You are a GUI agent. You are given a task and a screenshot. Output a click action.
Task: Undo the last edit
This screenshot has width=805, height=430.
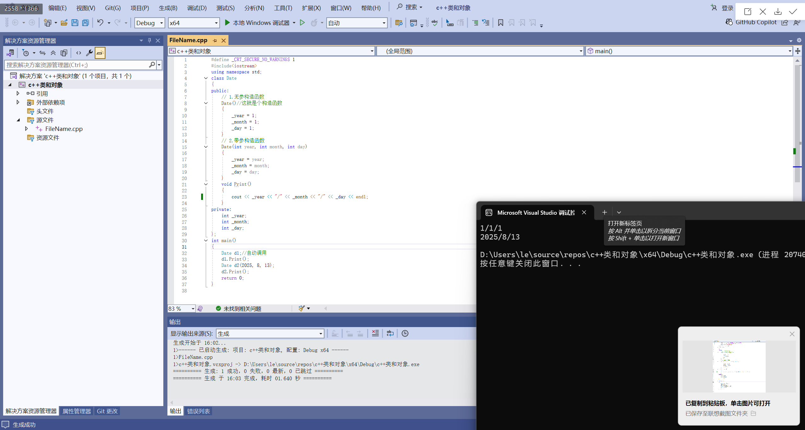100,23
